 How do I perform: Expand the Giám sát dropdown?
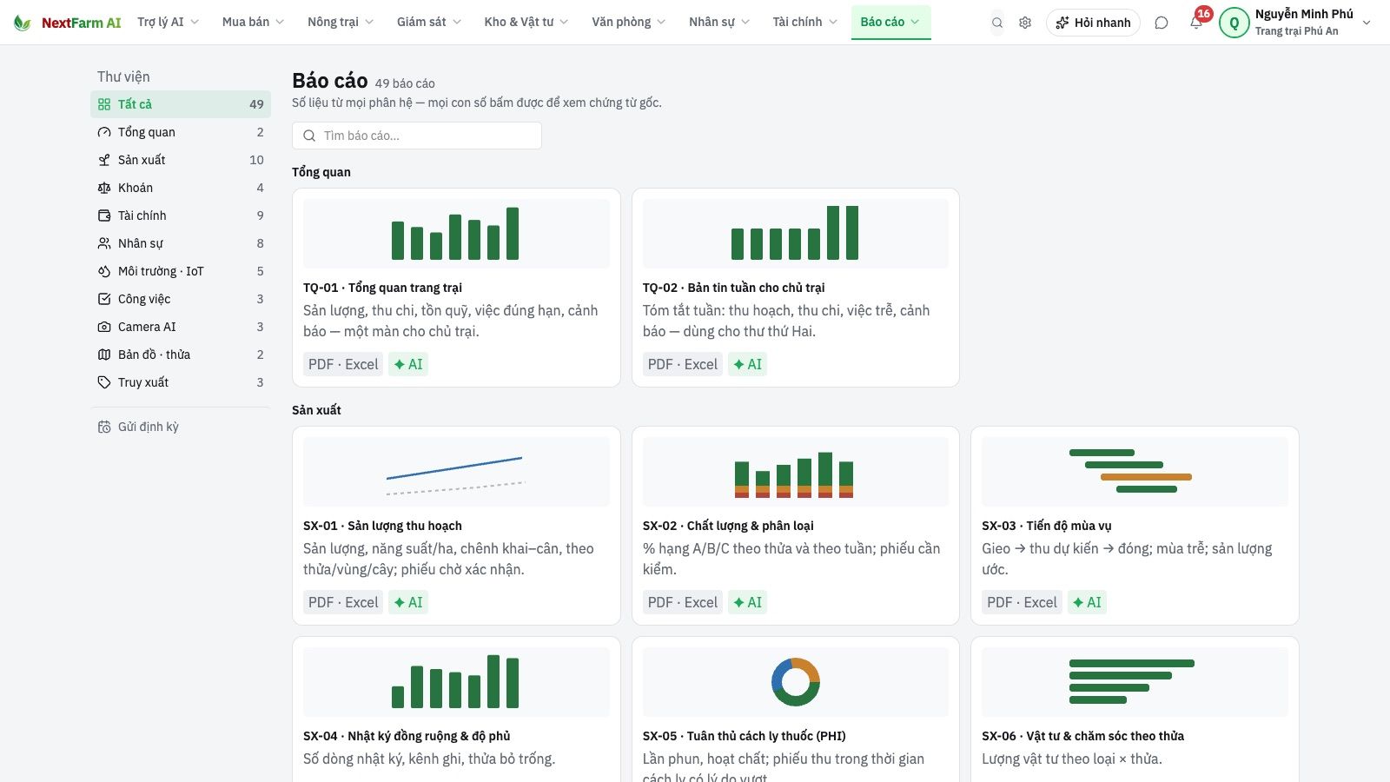pos(429,22)
